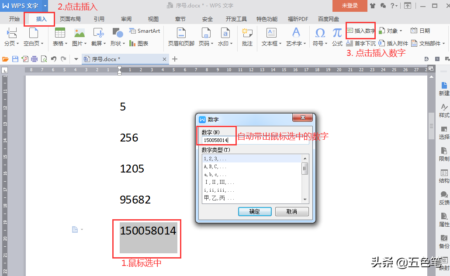Viewport: 450px width, 276px height.
Task: Open the 开发工具 tab
Action: [236, 19]
